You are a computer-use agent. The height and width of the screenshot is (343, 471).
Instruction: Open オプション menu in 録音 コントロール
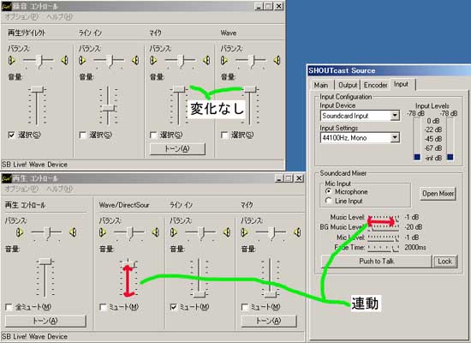point(21,17)
